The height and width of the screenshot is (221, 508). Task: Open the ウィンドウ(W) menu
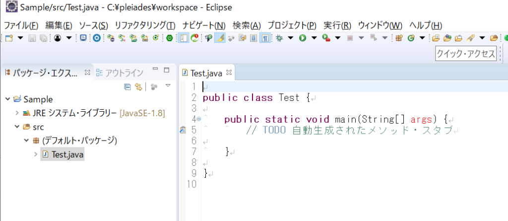pos(380,25)
